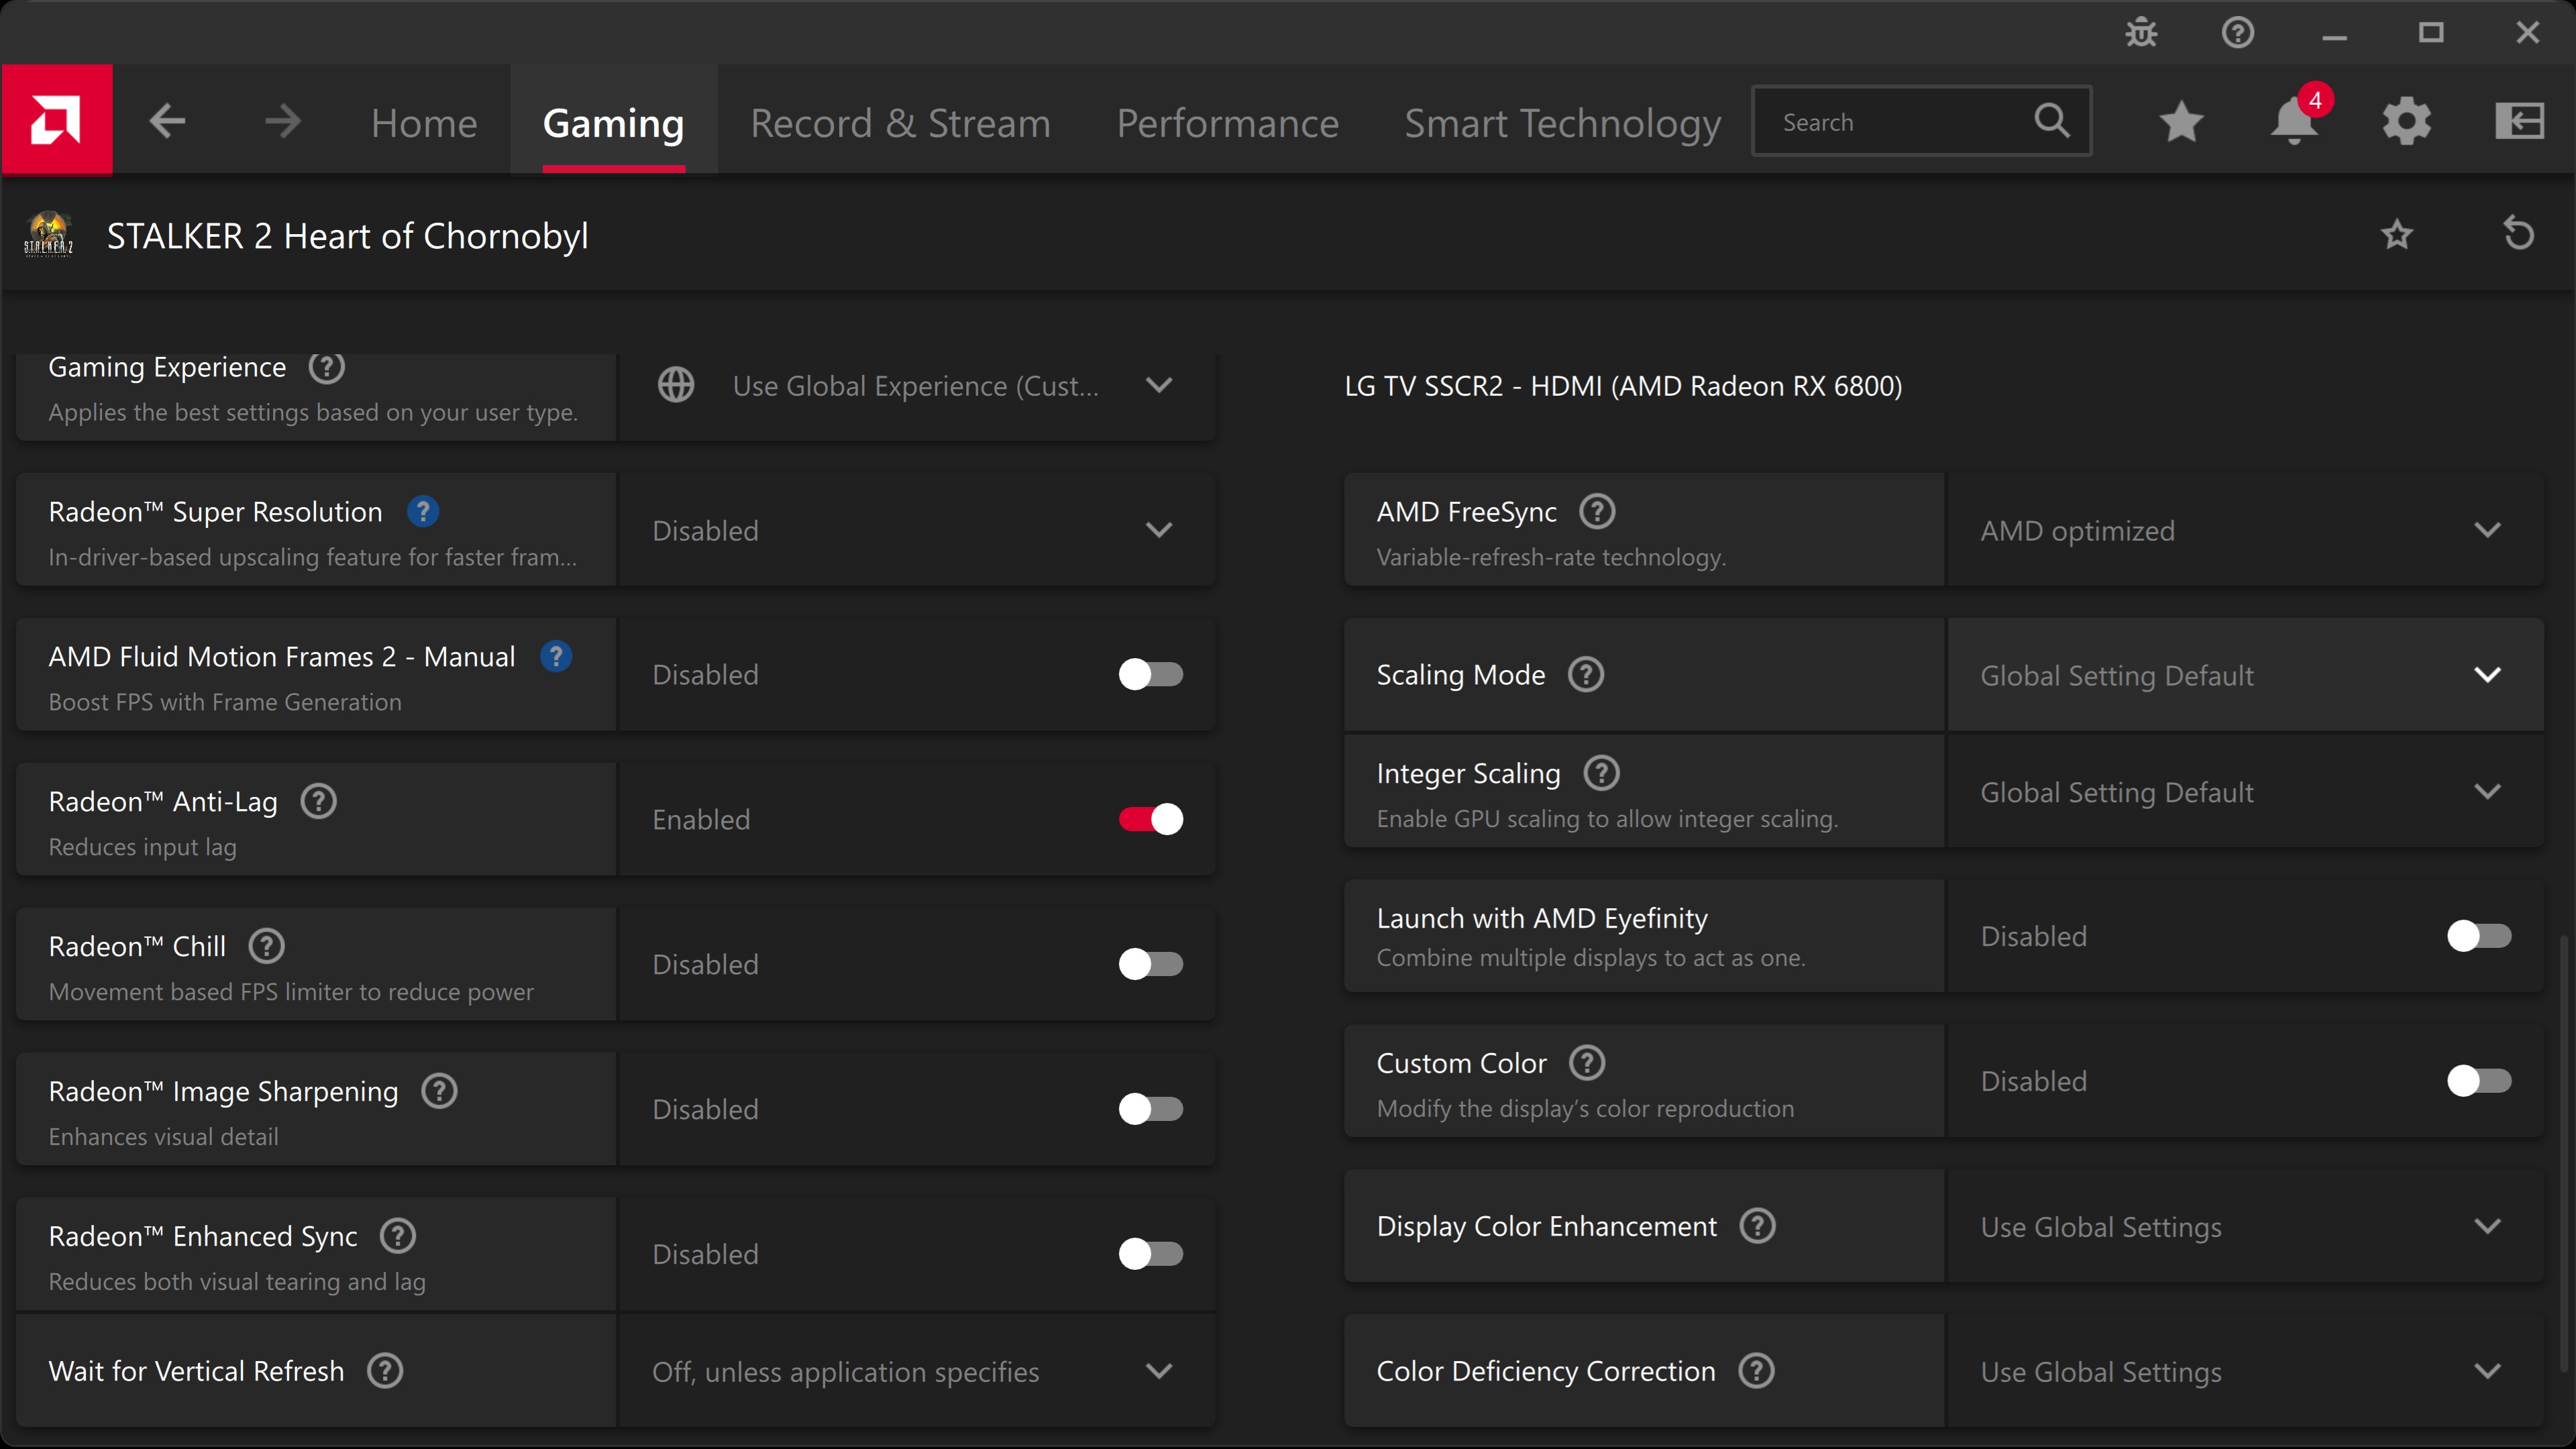2576x1449 pixels.
Task: Click the STALKER 2 Heart of Chornobyl title
Action: [x=347, y=236]
